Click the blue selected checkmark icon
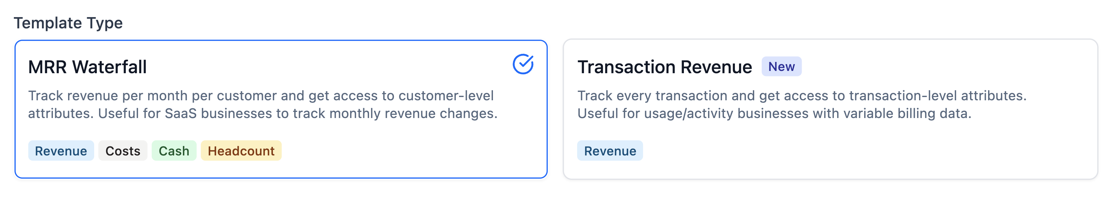Screen dimensions: 1111x198 pyautogui.click(x=523, y=64)
